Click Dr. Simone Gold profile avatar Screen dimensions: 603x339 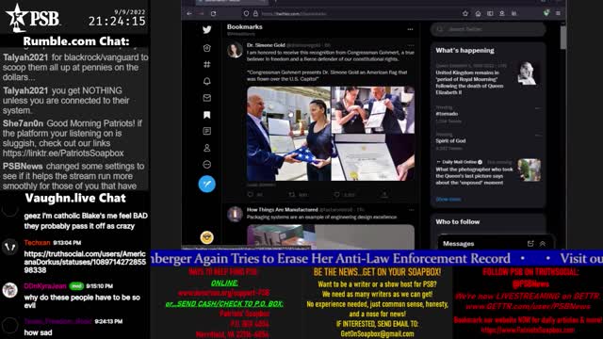235,50
